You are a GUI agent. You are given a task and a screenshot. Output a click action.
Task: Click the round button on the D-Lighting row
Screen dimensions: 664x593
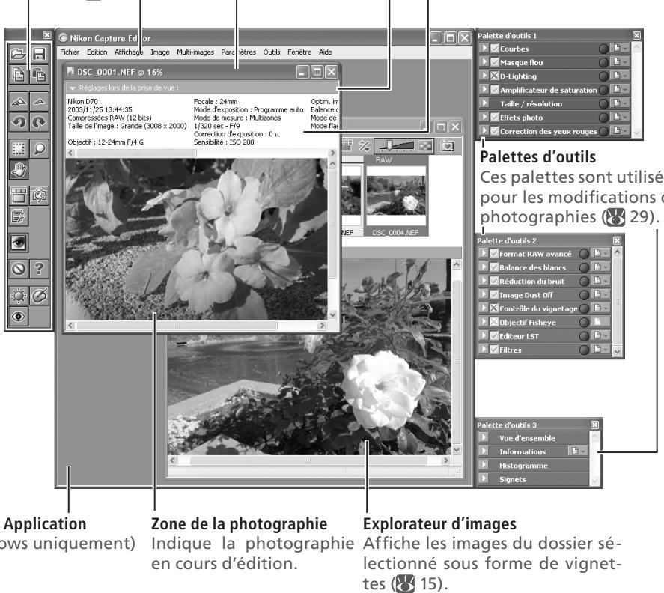pos(603,76)
